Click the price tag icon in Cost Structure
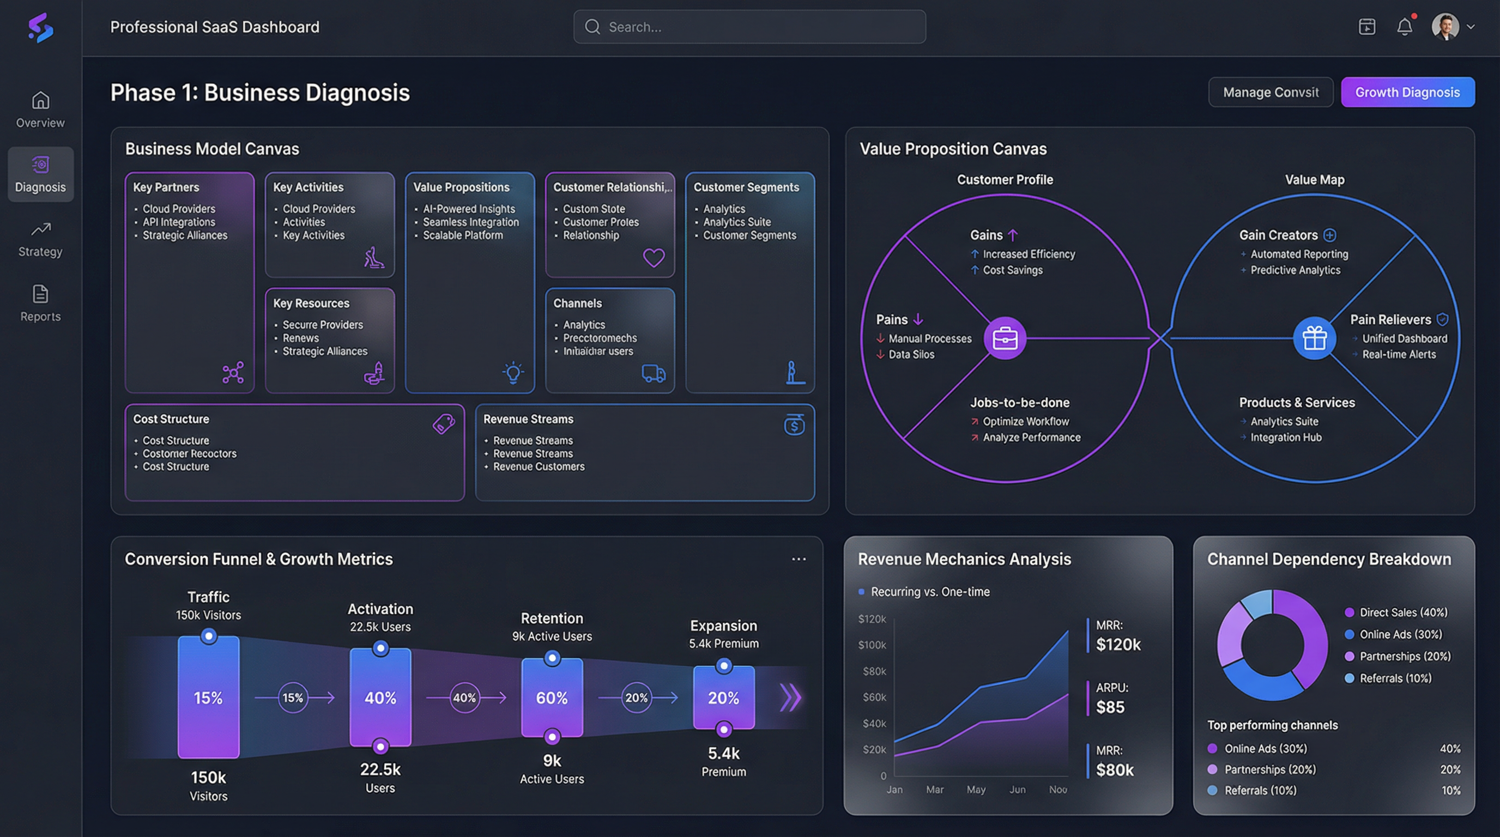 (444, 424)
